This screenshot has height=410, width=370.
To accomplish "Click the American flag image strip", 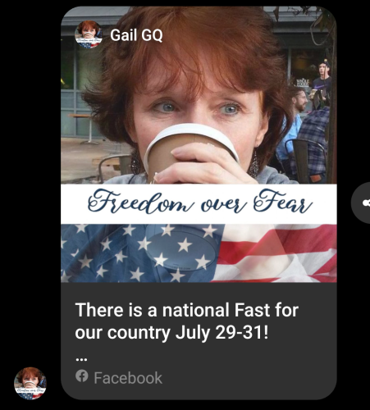I will pos(199,253).
